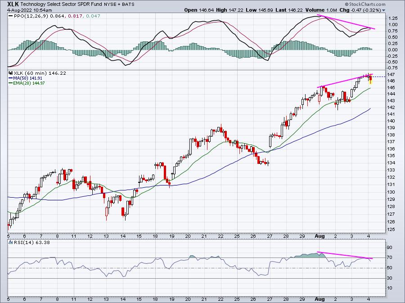Image resolution: width=405 pixels, height=303 pixels.
Task: Click the 147 level on price axis
Action: pos(391,74)
